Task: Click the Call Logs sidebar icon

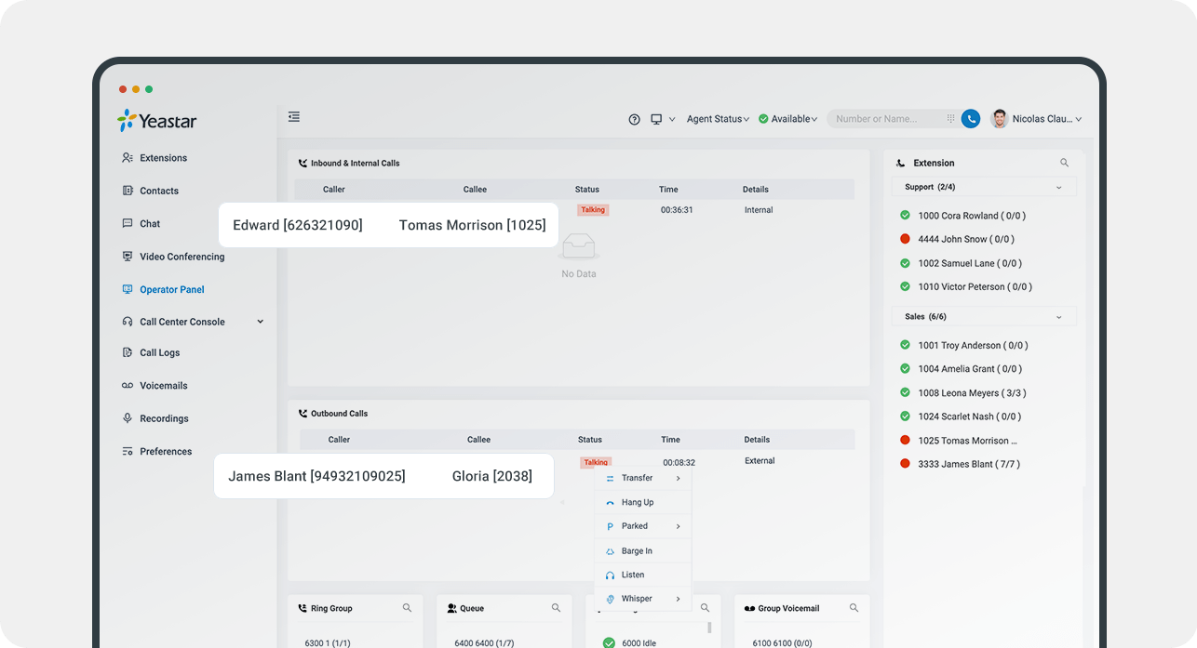Action: tap(128, 353)
